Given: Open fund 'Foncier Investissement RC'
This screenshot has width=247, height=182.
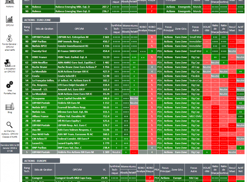Looking at the screenshot, I should click(73, 46).
